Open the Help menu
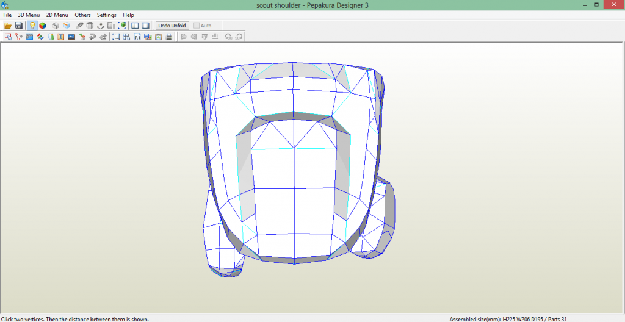625x322 pixels. 128,15
